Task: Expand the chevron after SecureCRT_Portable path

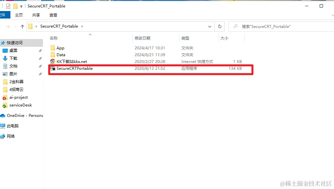Action: 82,26
